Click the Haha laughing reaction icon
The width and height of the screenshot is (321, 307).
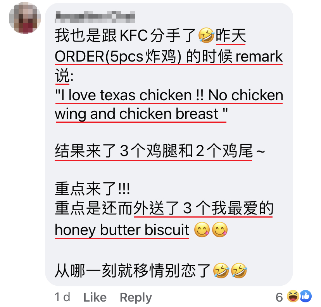(x=293, y=296)
